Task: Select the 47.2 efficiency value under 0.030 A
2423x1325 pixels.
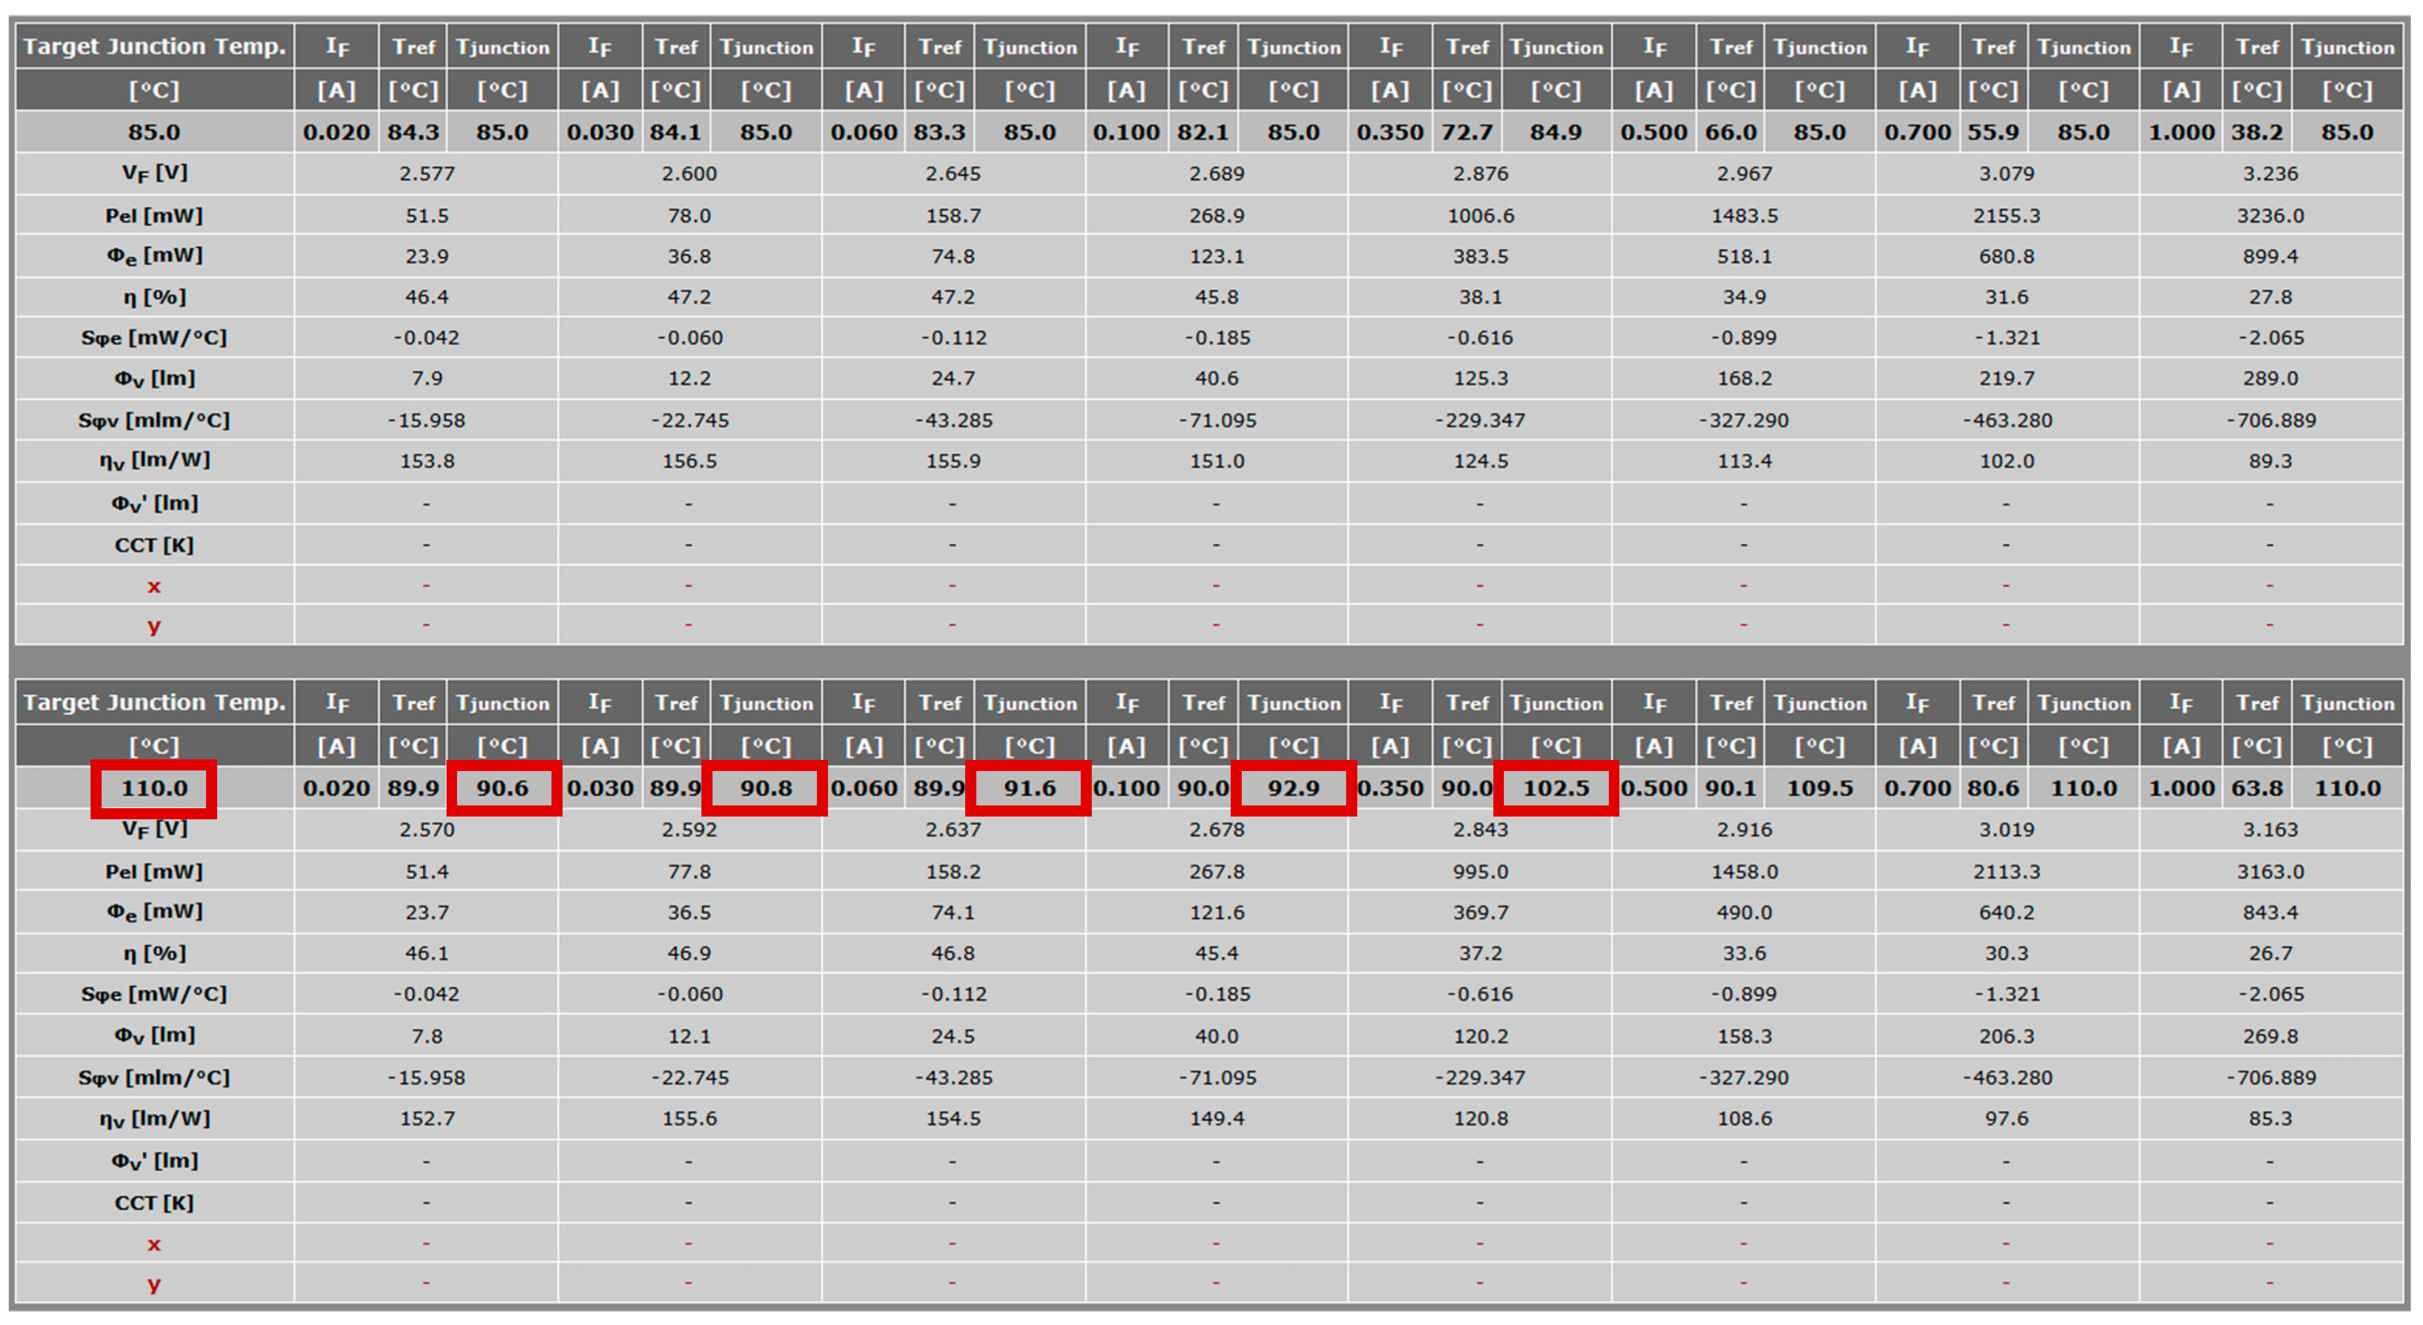Action: (689, 297)
